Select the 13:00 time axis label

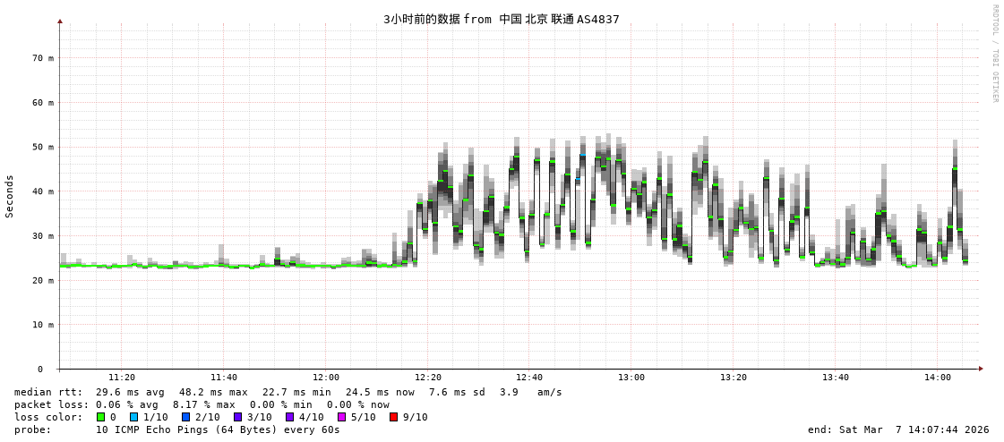pos(631,378)
